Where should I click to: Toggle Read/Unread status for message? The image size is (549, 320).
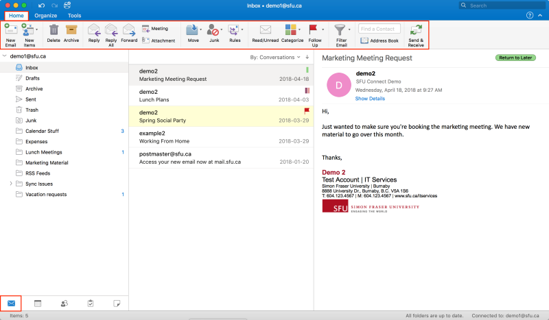[x=265, y=30]
